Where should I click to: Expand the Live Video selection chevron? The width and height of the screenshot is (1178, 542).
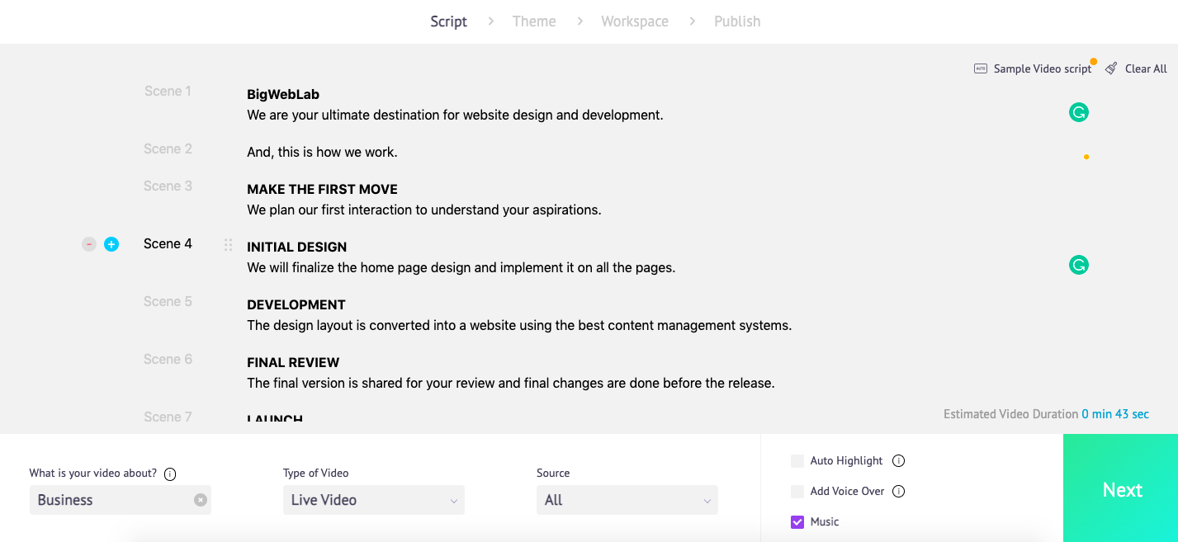coord(453,501)
